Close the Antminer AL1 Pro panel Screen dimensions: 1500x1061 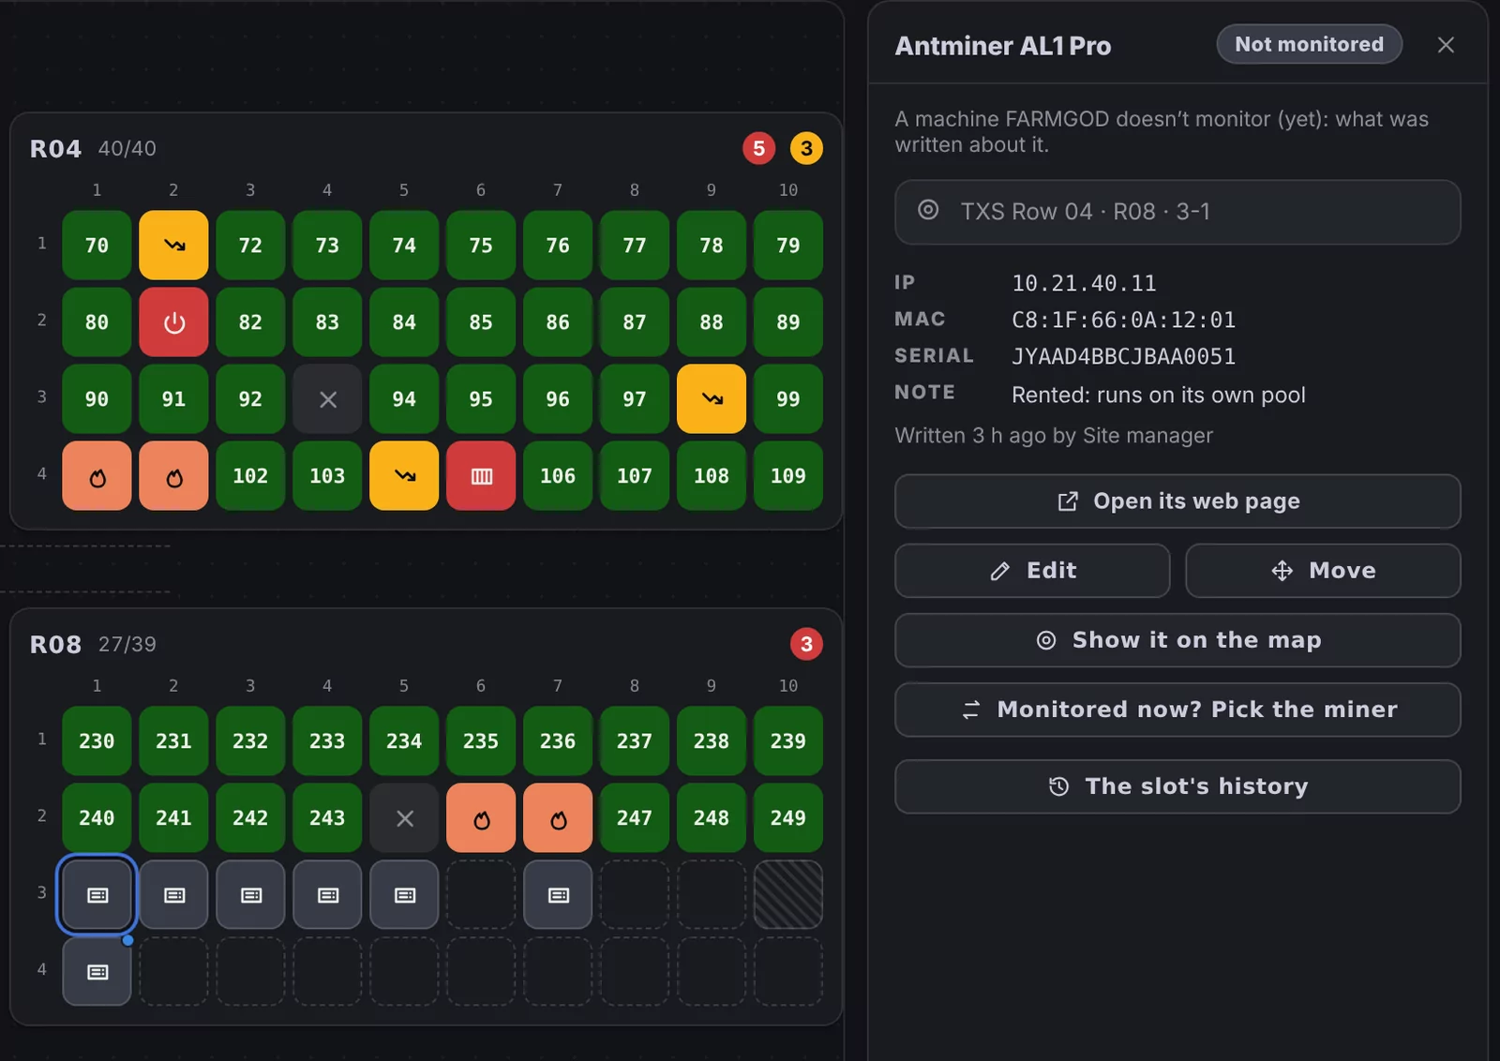click(x=1446, y=45)
